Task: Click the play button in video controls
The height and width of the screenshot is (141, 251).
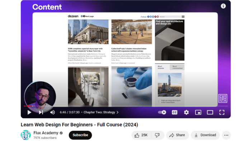Action: [29, 112]
